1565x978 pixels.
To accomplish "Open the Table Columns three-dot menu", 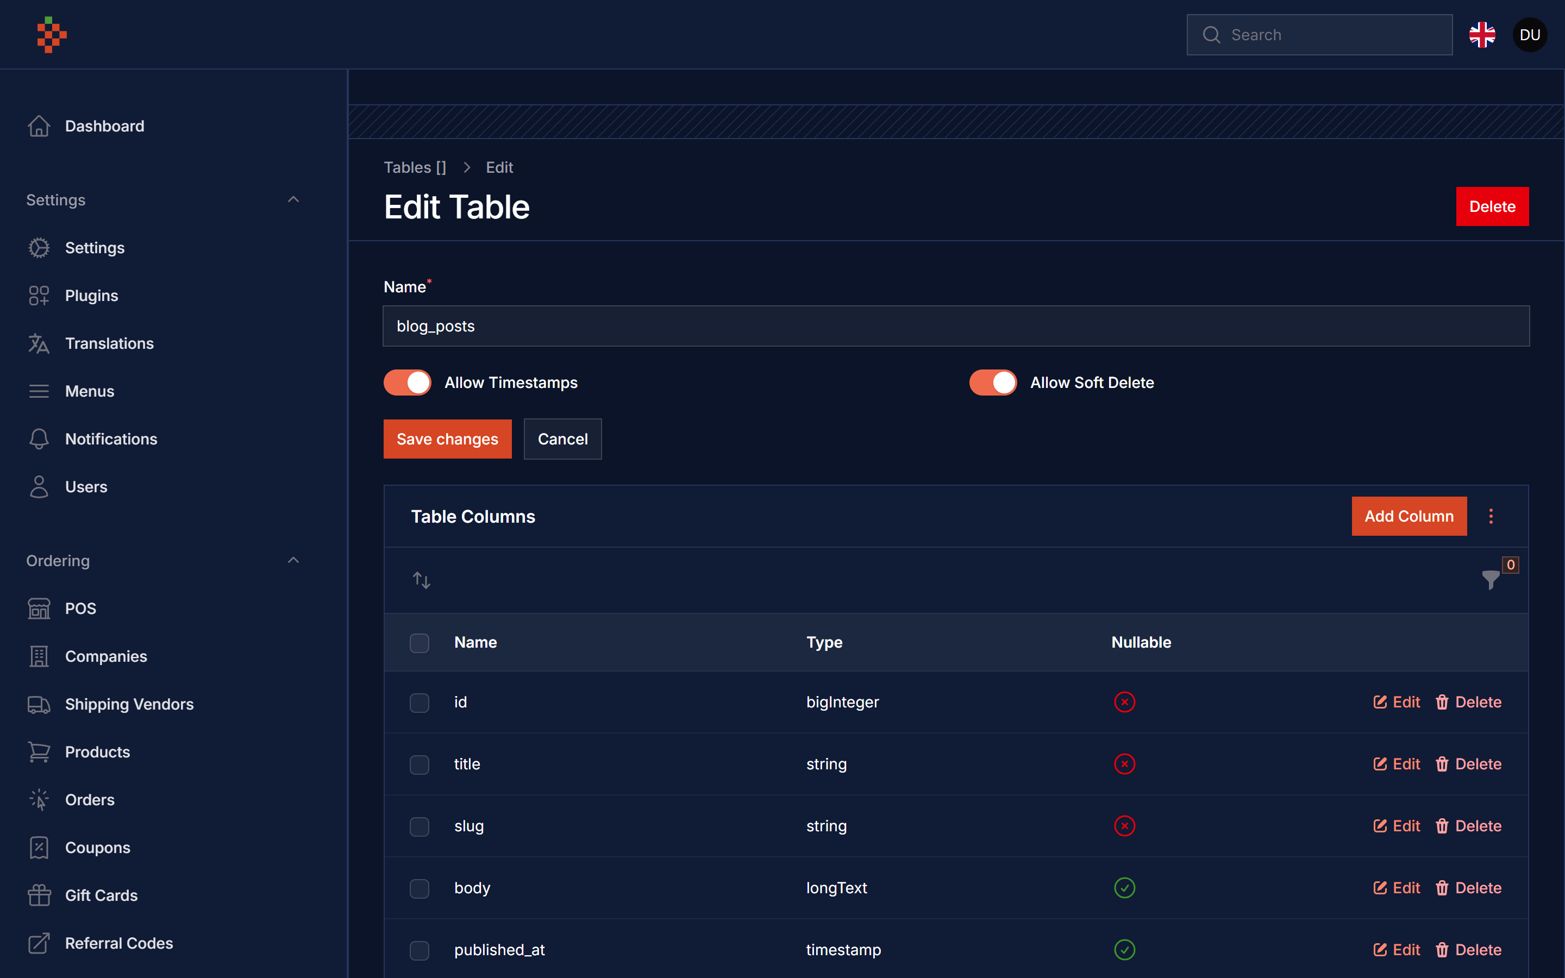I will (1491, 516).
